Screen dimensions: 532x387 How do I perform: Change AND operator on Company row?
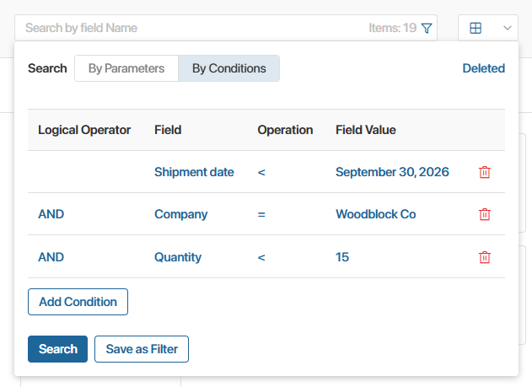tap(51, 214)
